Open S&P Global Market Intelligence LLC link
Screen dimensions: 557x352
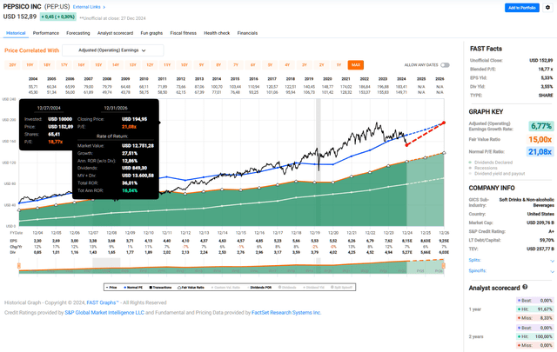[x=104, y=313]
